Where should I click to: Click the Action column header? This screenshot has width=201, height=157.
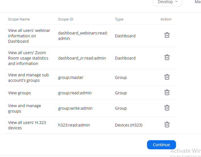166,19
